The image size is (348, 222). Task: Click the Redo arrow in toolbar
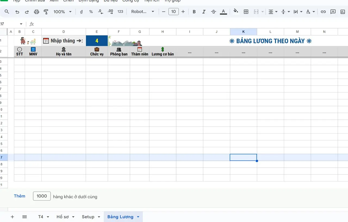point(27,12)
